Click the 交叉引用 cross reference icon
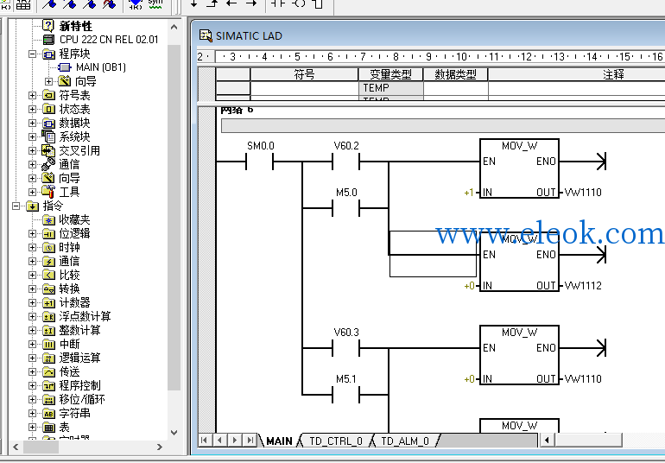This screenshot has width=665, height=463. [48, 150]
